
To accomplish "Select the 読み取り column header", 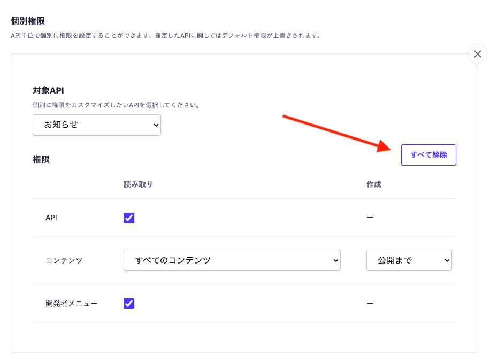I will 138,184.
